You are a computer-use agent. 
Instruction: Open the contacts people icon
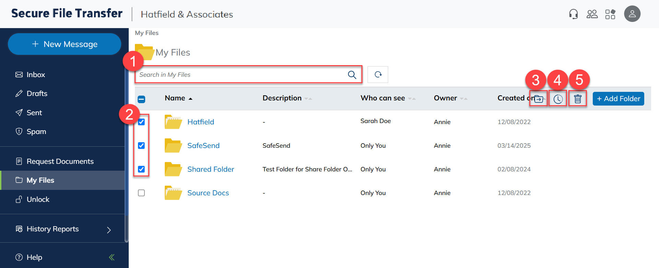pyautogui.click(x=592, y=14)
